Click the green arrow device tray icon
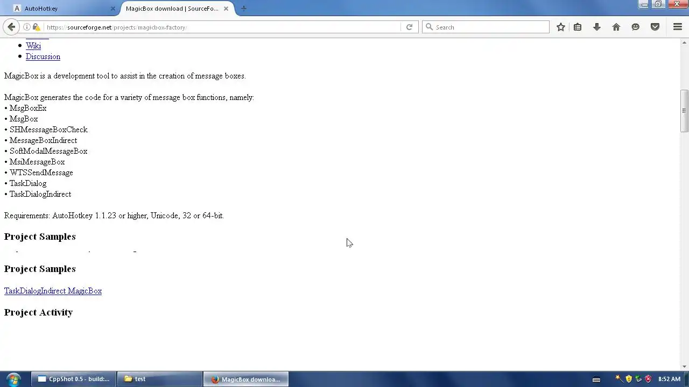689x387 pixels. click(638, 379)
